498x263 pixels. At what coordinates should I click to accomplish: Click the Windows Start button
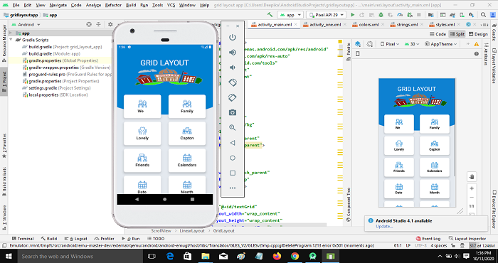(8, 256)
